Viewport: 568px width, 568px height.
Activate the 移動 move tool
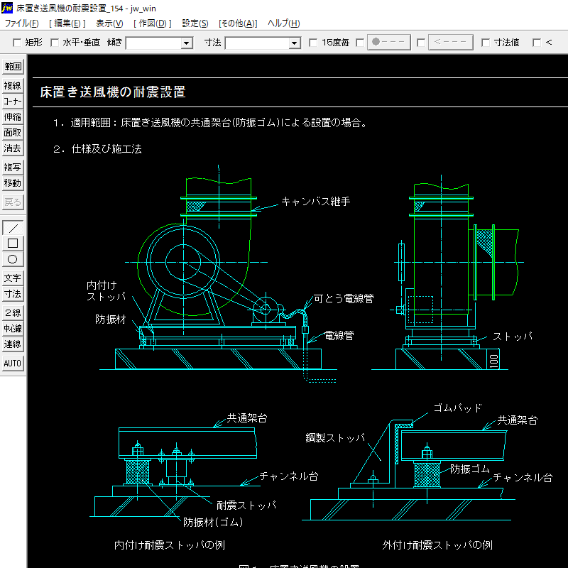tap(13, 183)
